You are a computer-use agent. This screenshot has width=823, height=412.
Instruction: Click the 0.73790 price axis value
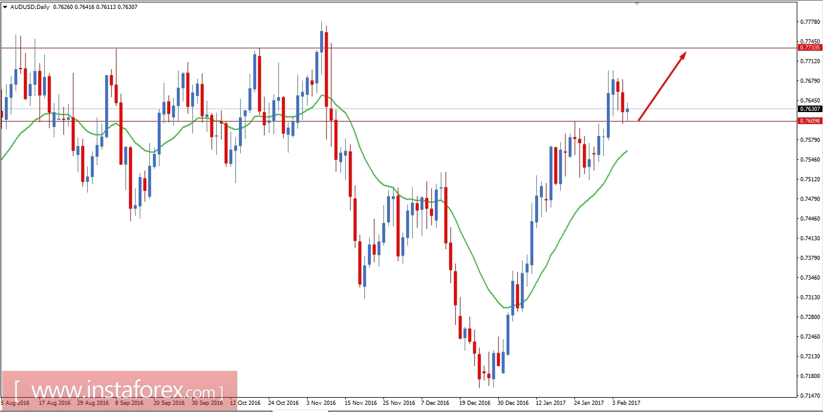(810, 258)
